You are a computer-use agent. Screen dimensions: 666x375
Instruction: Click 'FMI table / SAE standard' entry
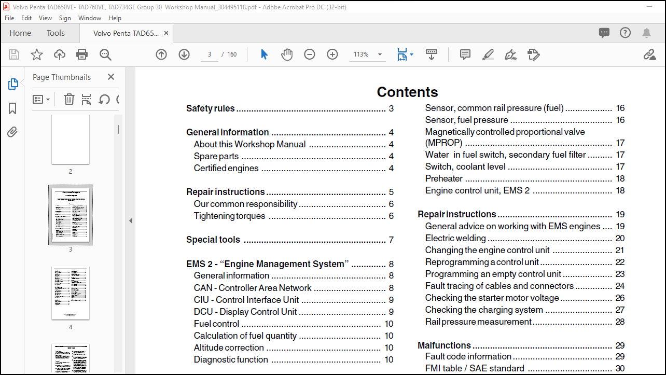(525, 368)
